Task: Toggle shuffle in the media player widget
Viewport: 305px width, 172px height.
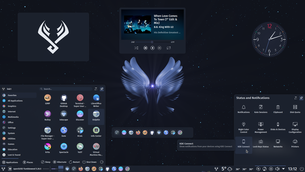Action: pos(136,48)
